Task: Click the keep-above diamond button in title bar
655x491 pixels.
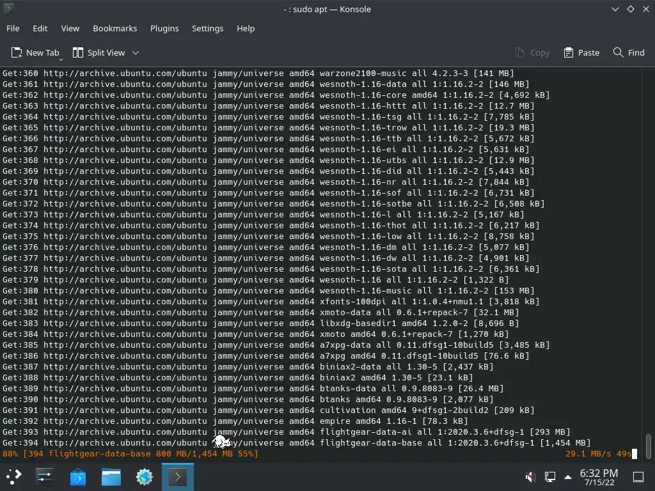Action: tap(630, 9)
